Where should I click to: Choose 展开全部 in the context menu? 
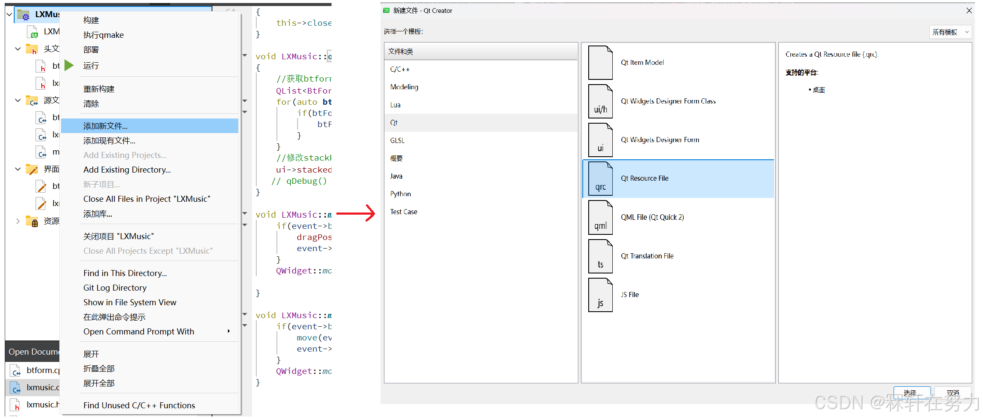click(99, 383)
